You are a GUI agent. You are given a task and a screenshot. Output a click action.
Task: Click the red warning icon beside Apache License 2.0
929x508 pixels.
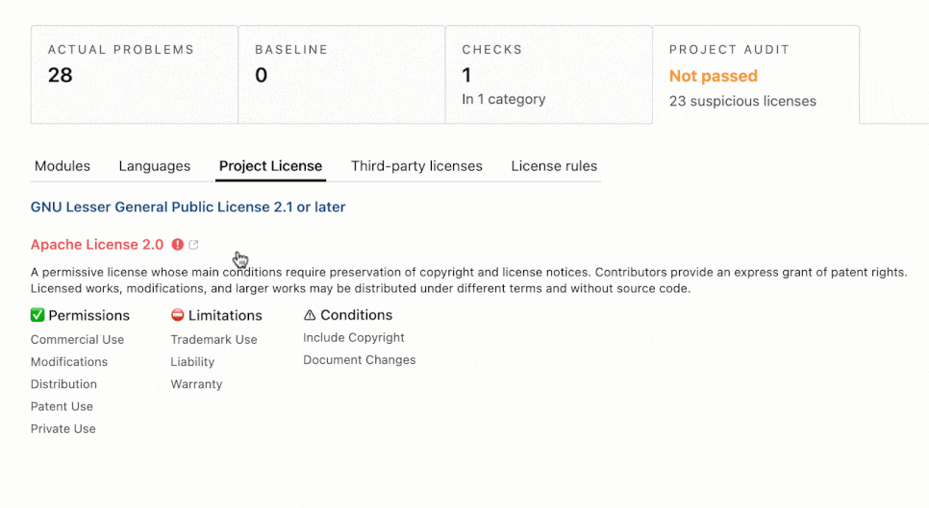(177, 244)
